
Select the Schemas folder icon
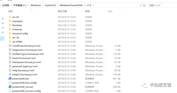coord(10,29)
